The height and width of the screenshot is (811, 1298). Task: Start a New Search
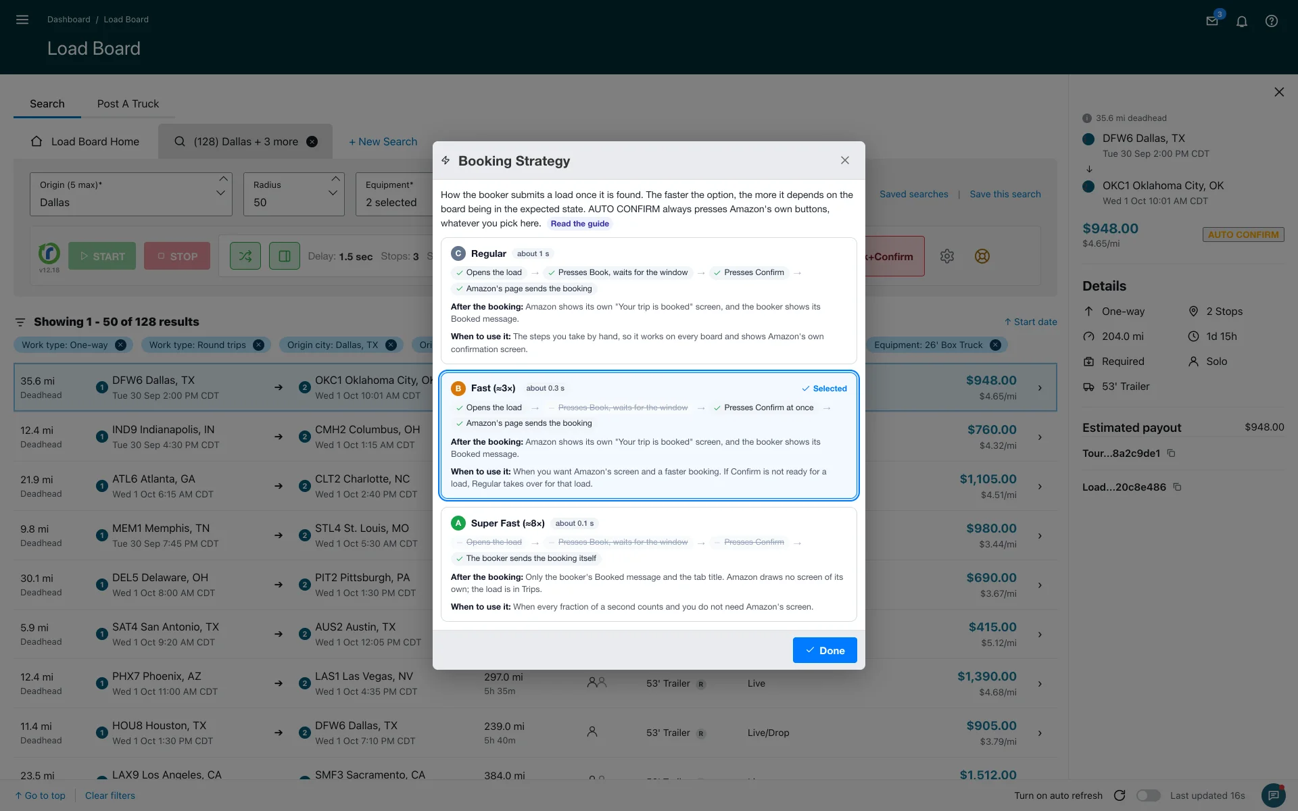click(x=383, y=141)
